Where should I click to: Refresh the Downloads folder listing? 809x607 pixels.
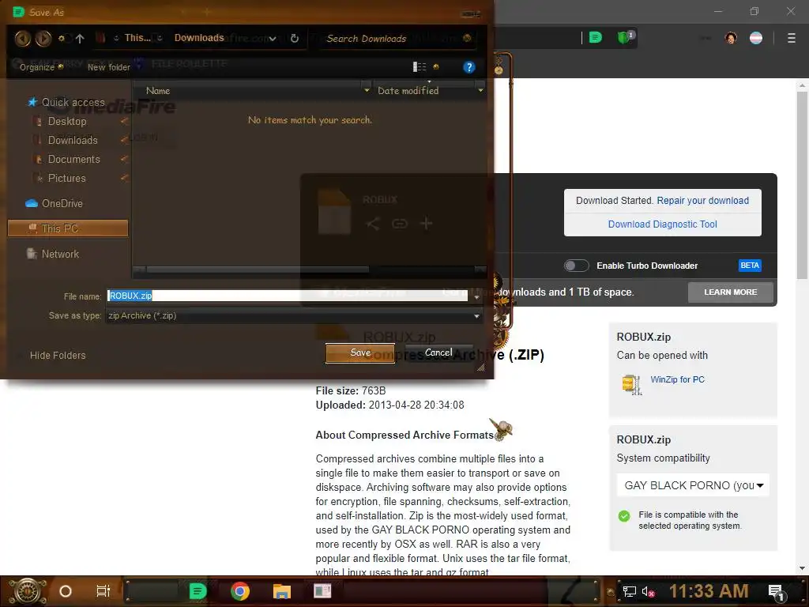(x=295, y=38)
